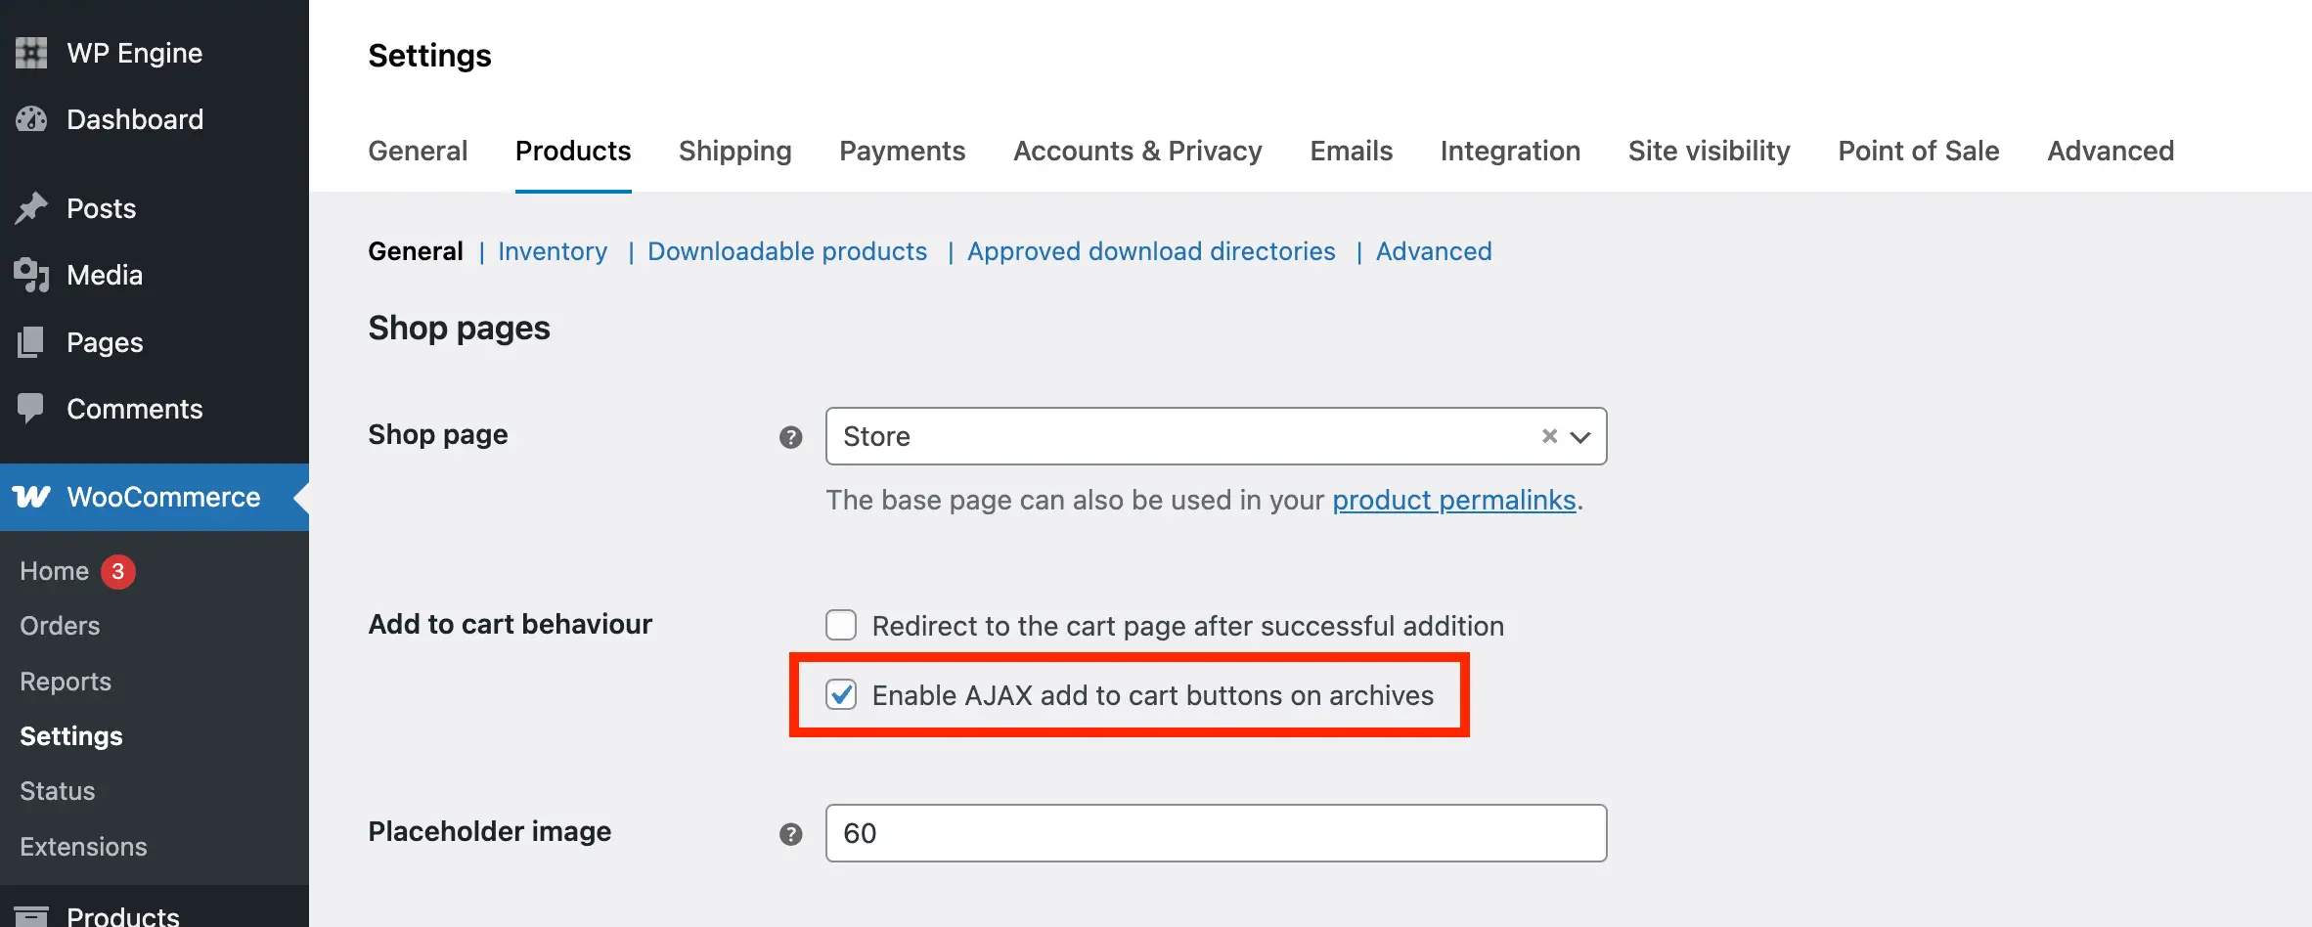This screenshot has height=927, width=2312.
Task: Open help tooltip for Placeholder image
Action: pos(790,834)
